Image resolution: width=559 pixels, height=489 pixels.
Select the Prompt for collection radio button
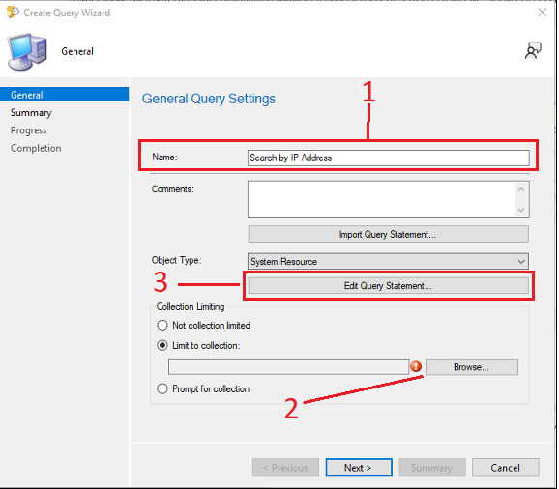click(162, 388)
